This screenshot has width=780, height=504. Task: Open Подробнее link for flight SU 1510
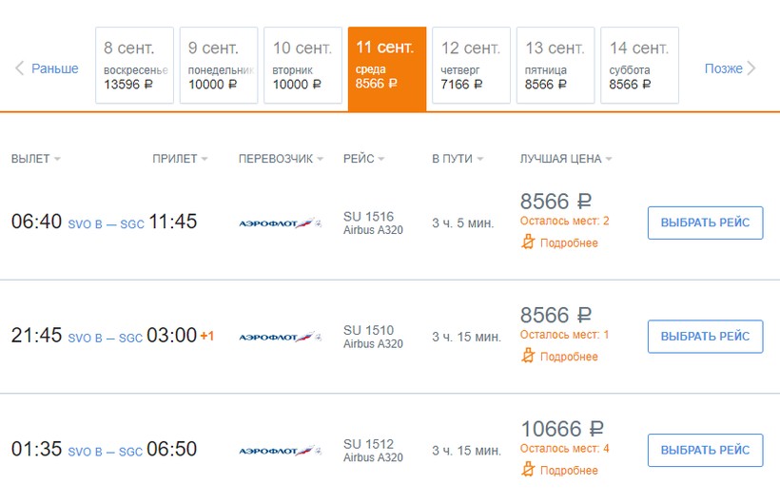coord(569,357)
